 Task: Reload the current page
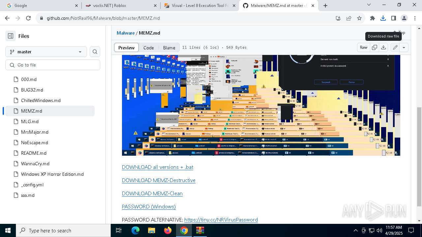(x=28, y=18)
